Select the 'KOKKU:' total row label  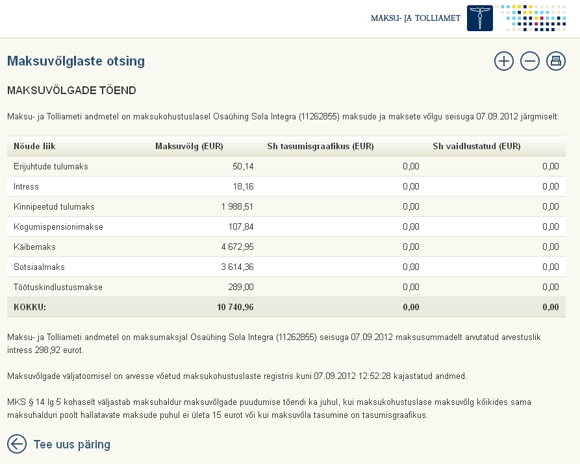click(30, 307)
